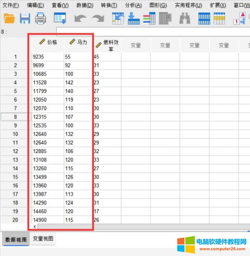Run descriptive statistics toolbar icon

tap(165, 18)
